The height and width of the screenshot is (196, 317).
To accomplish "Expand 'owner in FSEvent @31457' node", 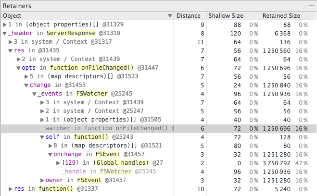I will [x=42, y=180].
